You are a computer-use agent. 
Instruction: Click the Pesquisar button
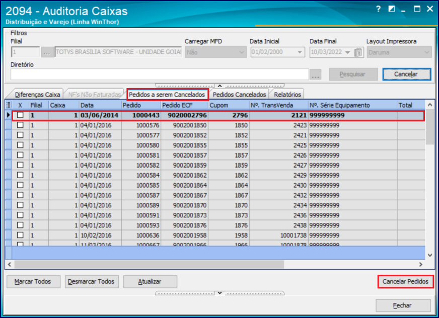[353, 74]
